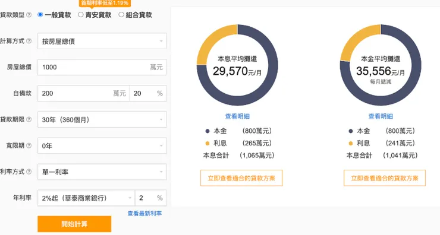Click yellow 利息 legend dot under 本息平均攤還
440x235 pixels.
[208, 143]
